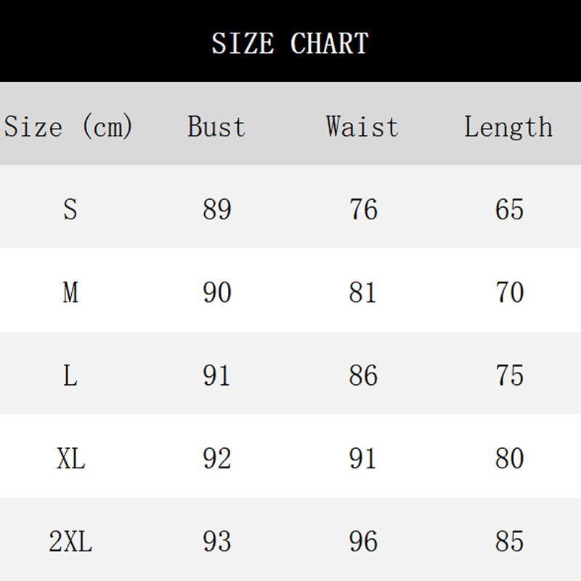Select the Waist column header
Viewport: 581px width, 581px height.
362,127
